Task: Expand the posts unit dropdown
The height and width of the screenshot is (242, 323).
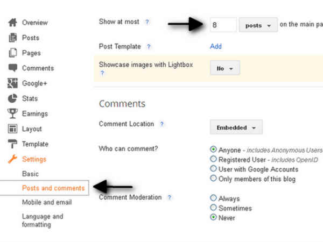Action: (258, 25)
